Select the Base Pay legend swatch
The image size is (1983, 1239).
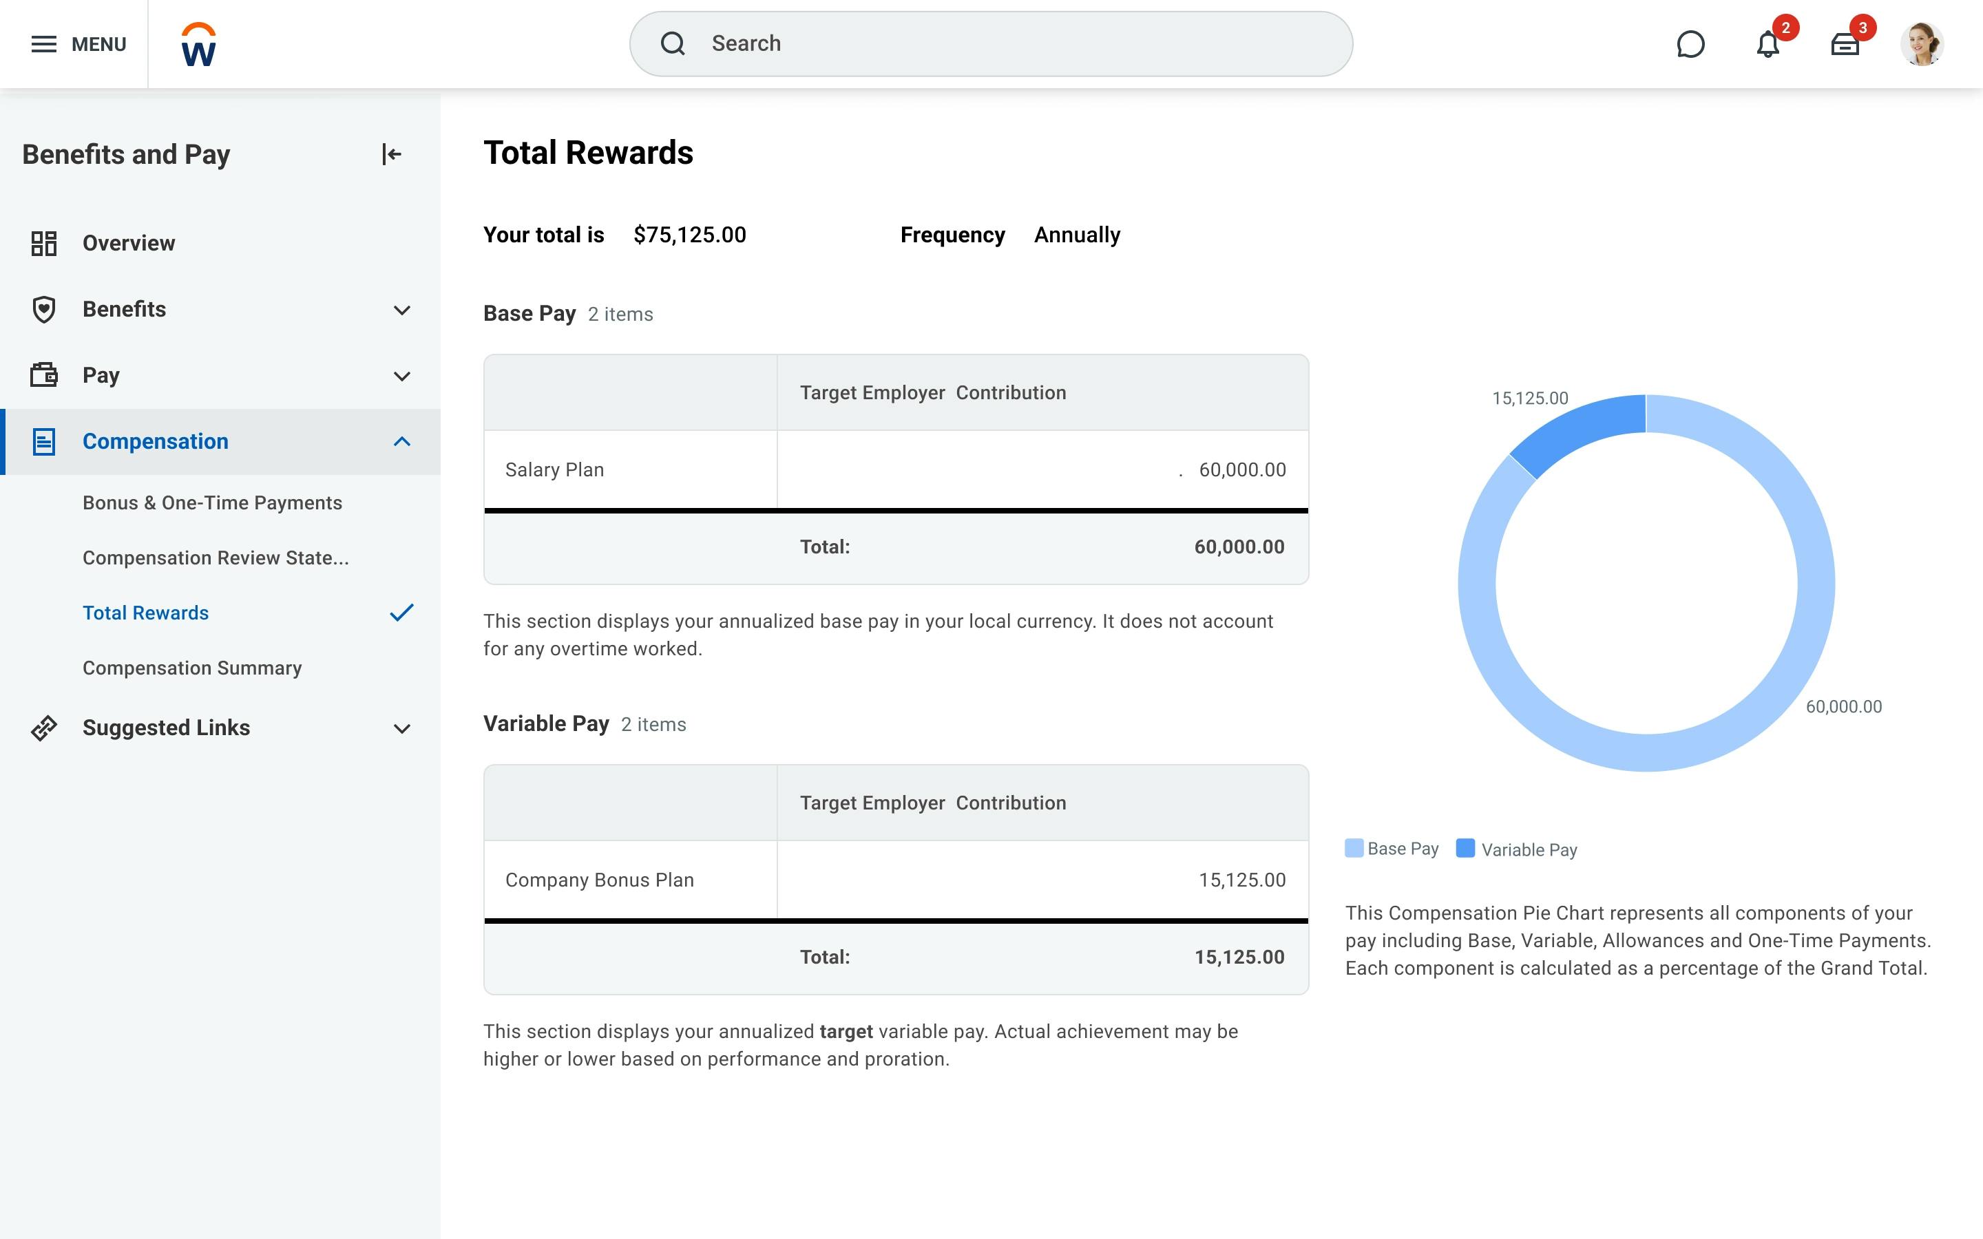point(1354,847)
